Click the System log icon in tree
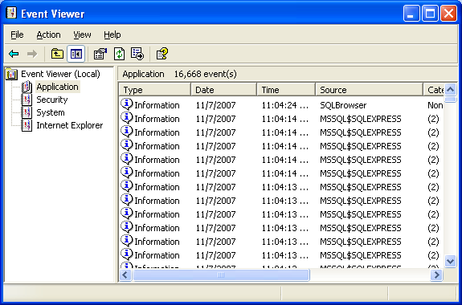The height and width of the screenshot is (305, 462). (x=27, y=112)
